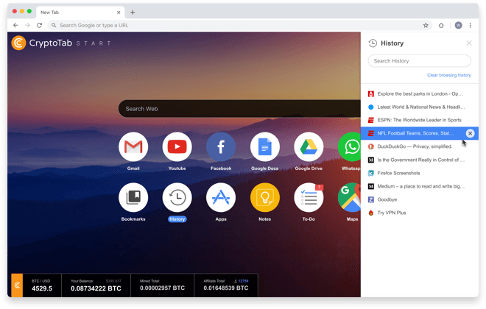Click the Search Web input box
The width and height of the screenshot is (486, 309).
pos(239,109)
